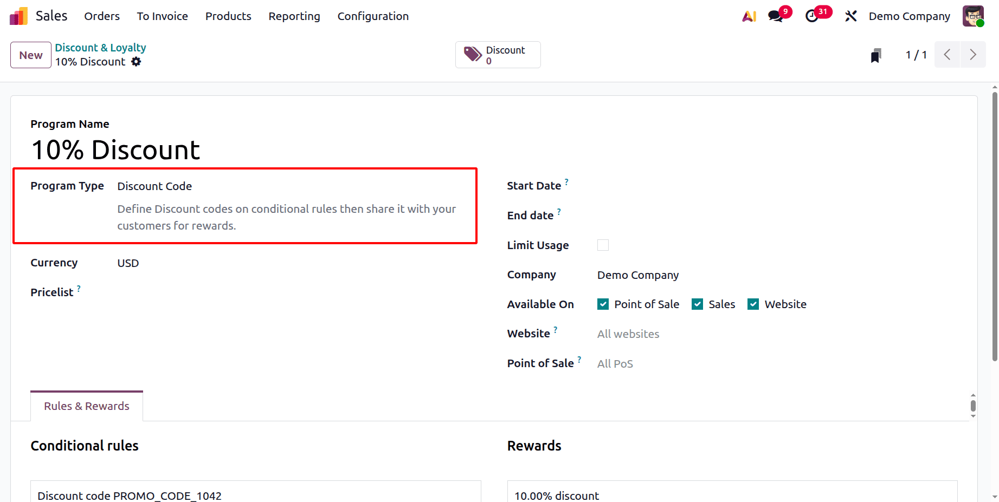Image resolution: width=999 pixels, height=502 pixels.
Task: Open the All websites selection field
Action: 628,334
